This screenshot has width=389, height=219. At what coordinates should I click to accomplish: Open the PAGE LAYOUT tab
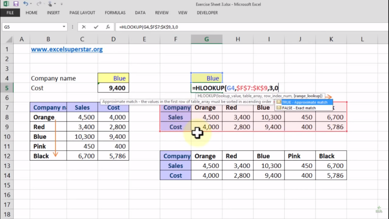[x=82, y=13]
